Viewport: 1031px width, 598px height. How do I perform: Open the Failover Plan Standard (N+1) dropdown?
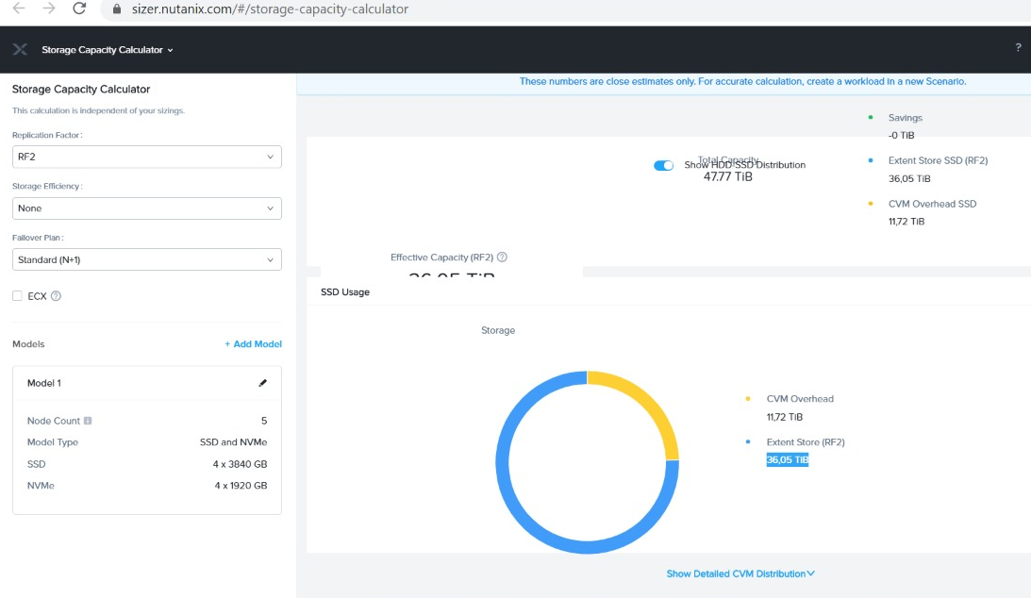pos(146,259)
